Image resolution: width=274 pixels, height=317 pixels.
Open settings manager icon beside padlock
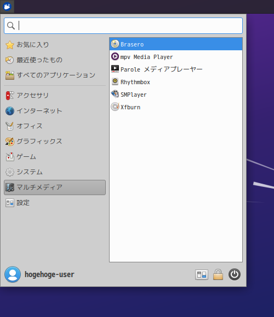202,274
